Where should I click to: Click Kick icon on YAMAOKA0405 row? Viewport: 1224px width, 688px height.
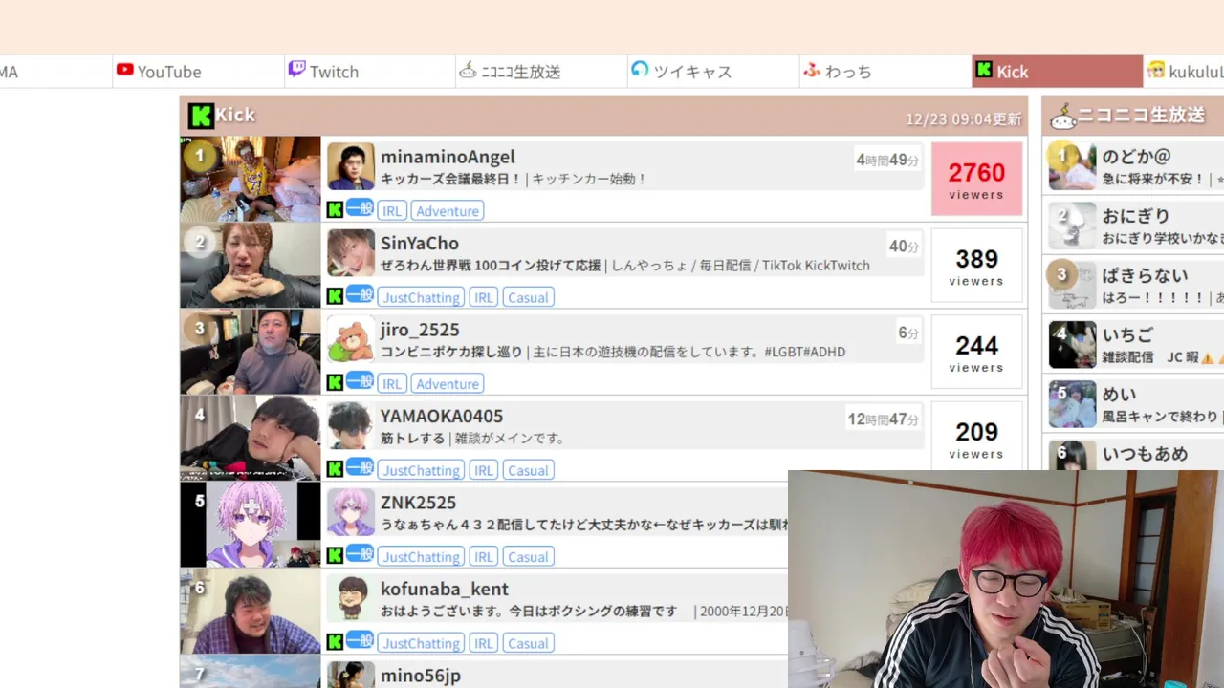(x=335, y=469)
